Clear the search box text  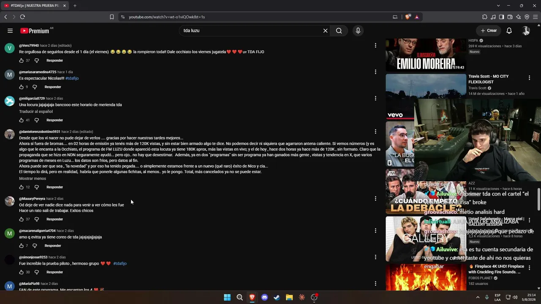pyautogui.click(x=325, y=30)
